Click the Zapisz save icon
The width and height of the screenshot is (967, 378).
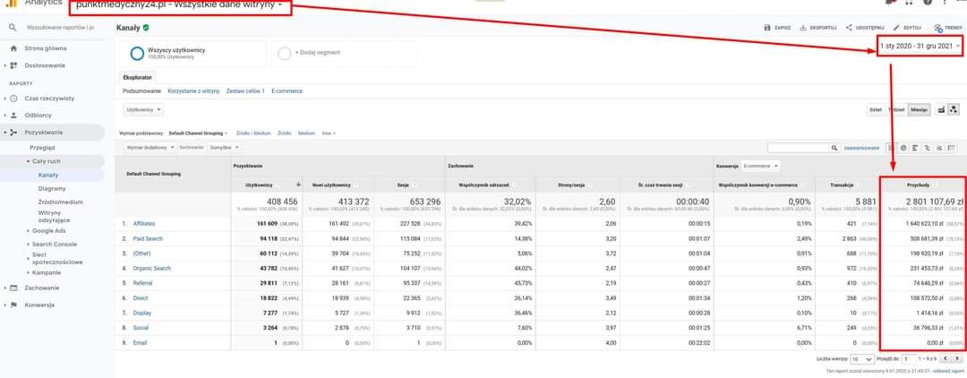click(x=767, y=28)
